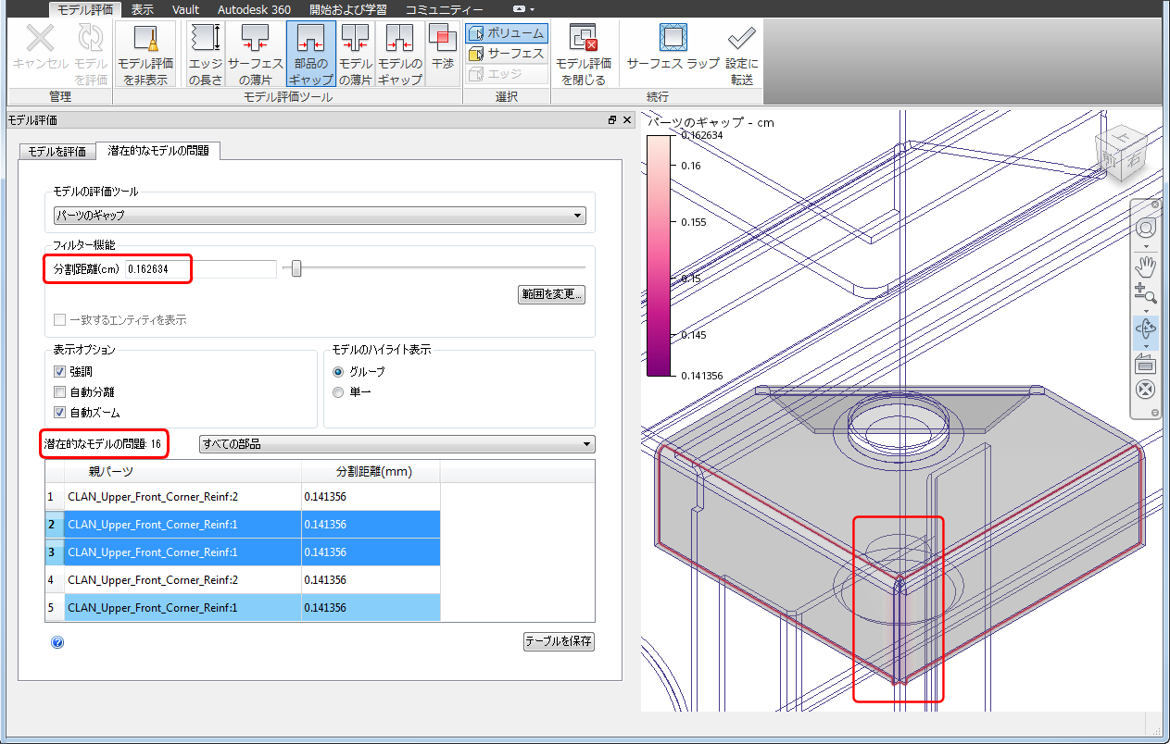
Task: Select the モデルの薄片 evaluation tool
Action: [x=355, y=55]
